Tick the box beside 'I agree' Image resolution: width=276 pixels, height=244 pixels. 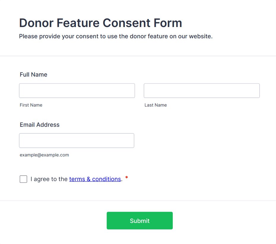tap(23, 179)
